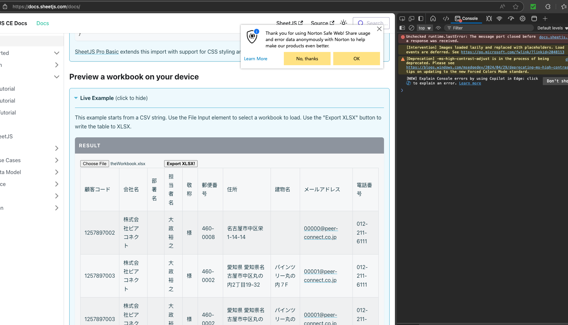The width and height of the screenshot is (568, 325).
Task: Click the docs.sheetjs.com address bar URL
Action: [x=46, y=7]
